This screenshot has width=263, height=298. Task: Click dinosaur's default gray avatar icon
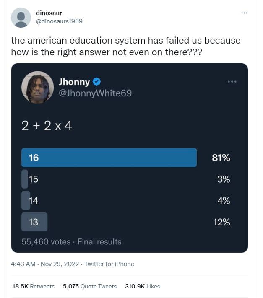pyautogui.click(x=21, y=18)
